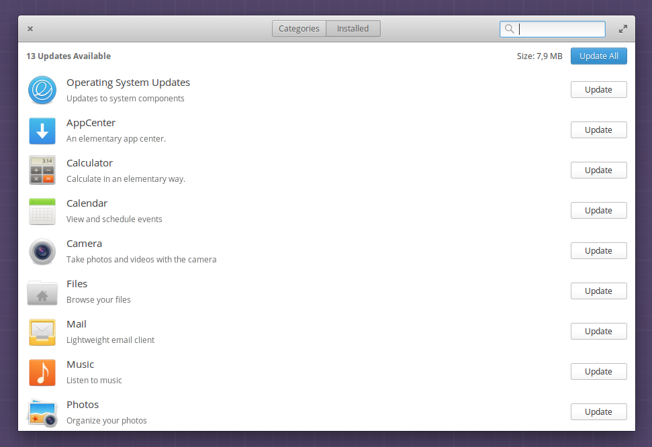This screenshot has width=652, height=447.
Task: Focus the search input field
Action: 552,29
